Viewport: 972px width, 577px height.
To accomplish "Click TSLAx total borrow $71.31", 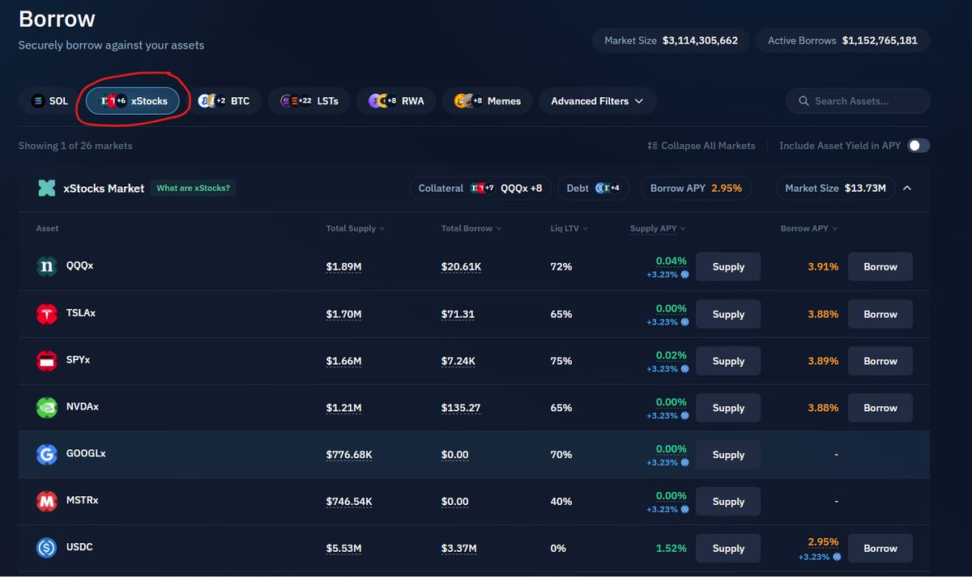I will click(x=458, y=314).
